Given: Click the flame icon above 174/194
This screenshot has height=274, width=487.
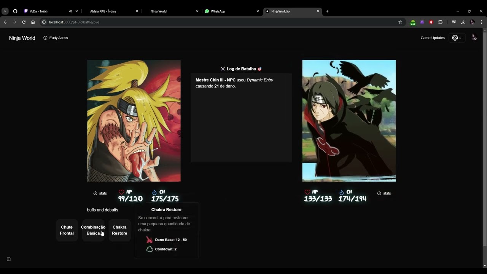Looking at the screenshot, I should 341,192.
